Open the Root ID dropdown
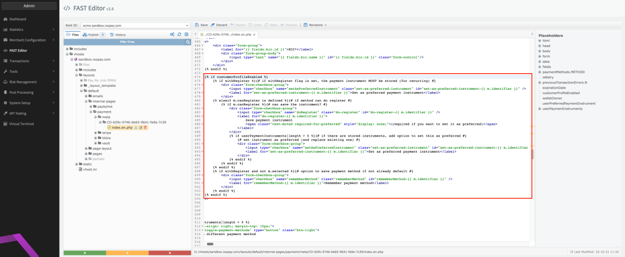 [136, 25]
